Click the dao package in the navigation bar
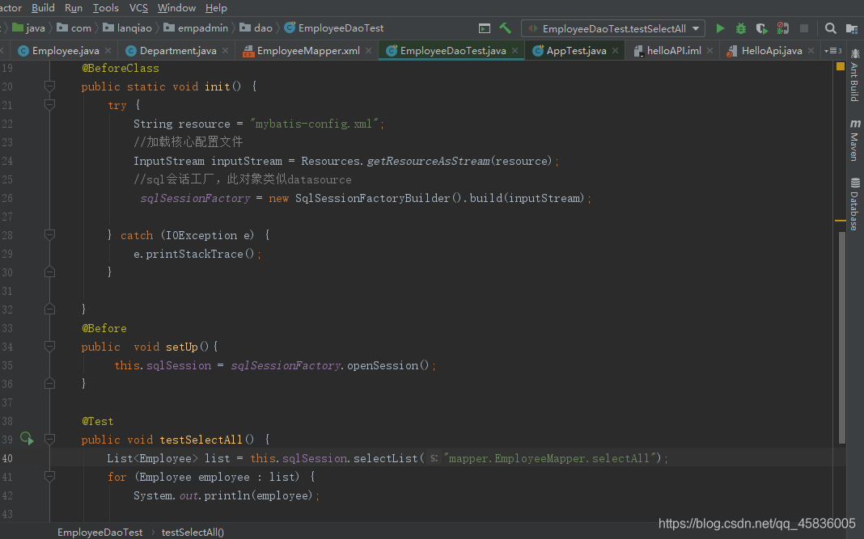Screen dimensions: 864x539 pyautogui.click(x=256, y=28)
